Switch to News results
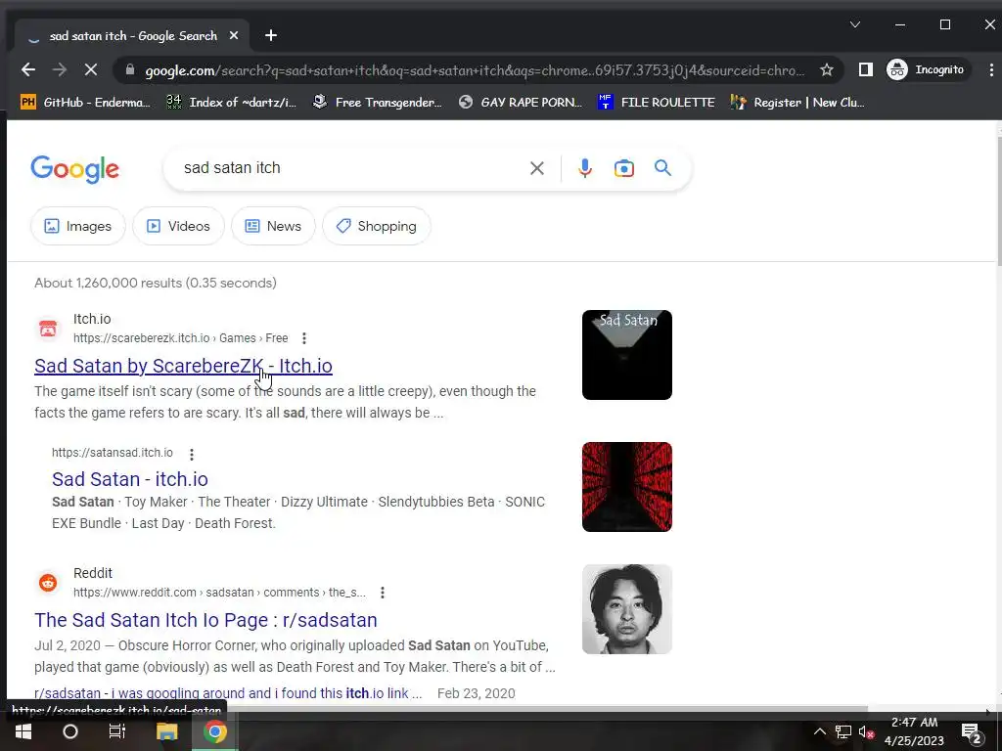The height and width of the screenshot is (751, 1002). point(273,226)
